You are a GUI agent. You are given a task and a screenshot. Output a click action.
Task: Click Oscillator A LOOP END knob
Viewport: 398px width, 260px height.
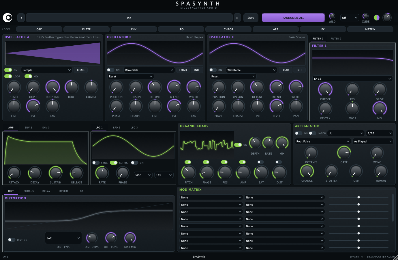click(x=52, y=87)
